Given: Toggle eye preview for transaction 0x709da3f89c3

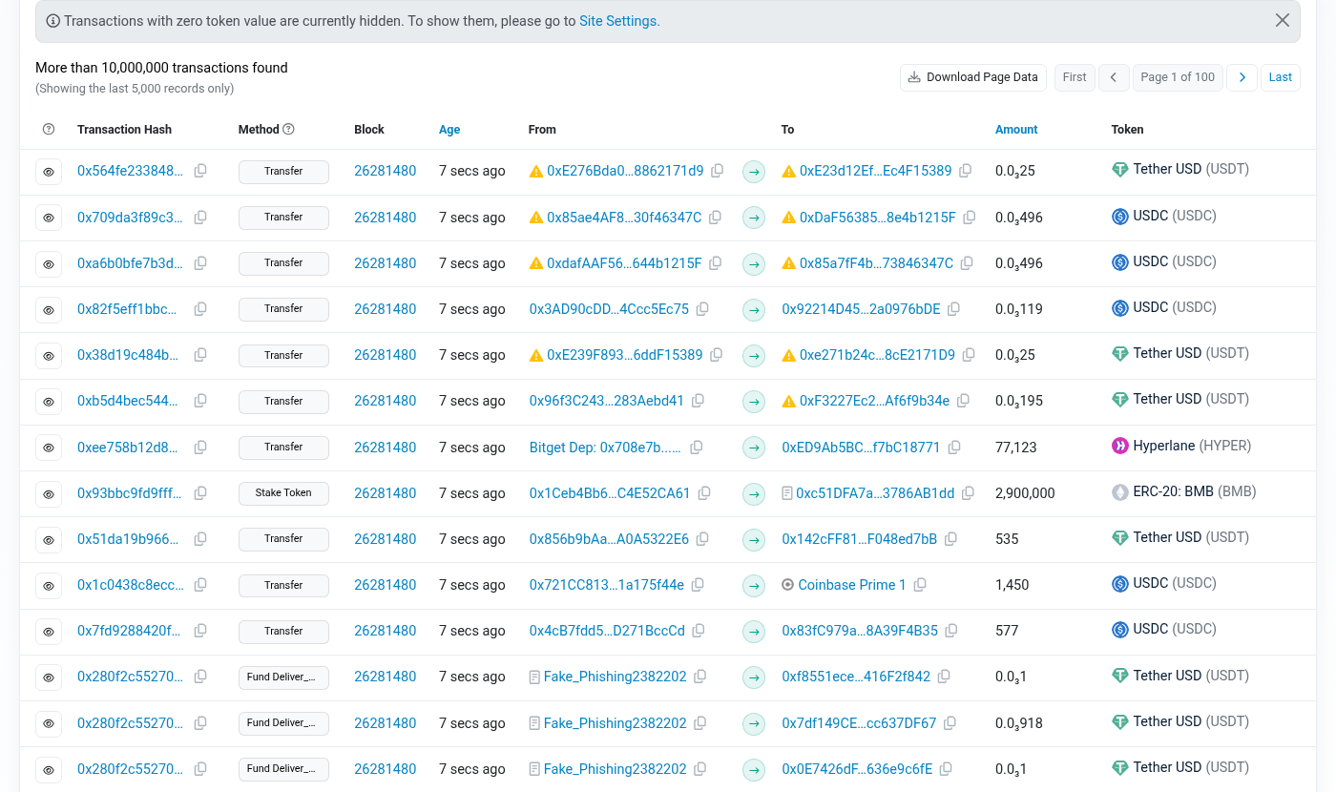Looking at the screenshot, I should coord(49,218).
